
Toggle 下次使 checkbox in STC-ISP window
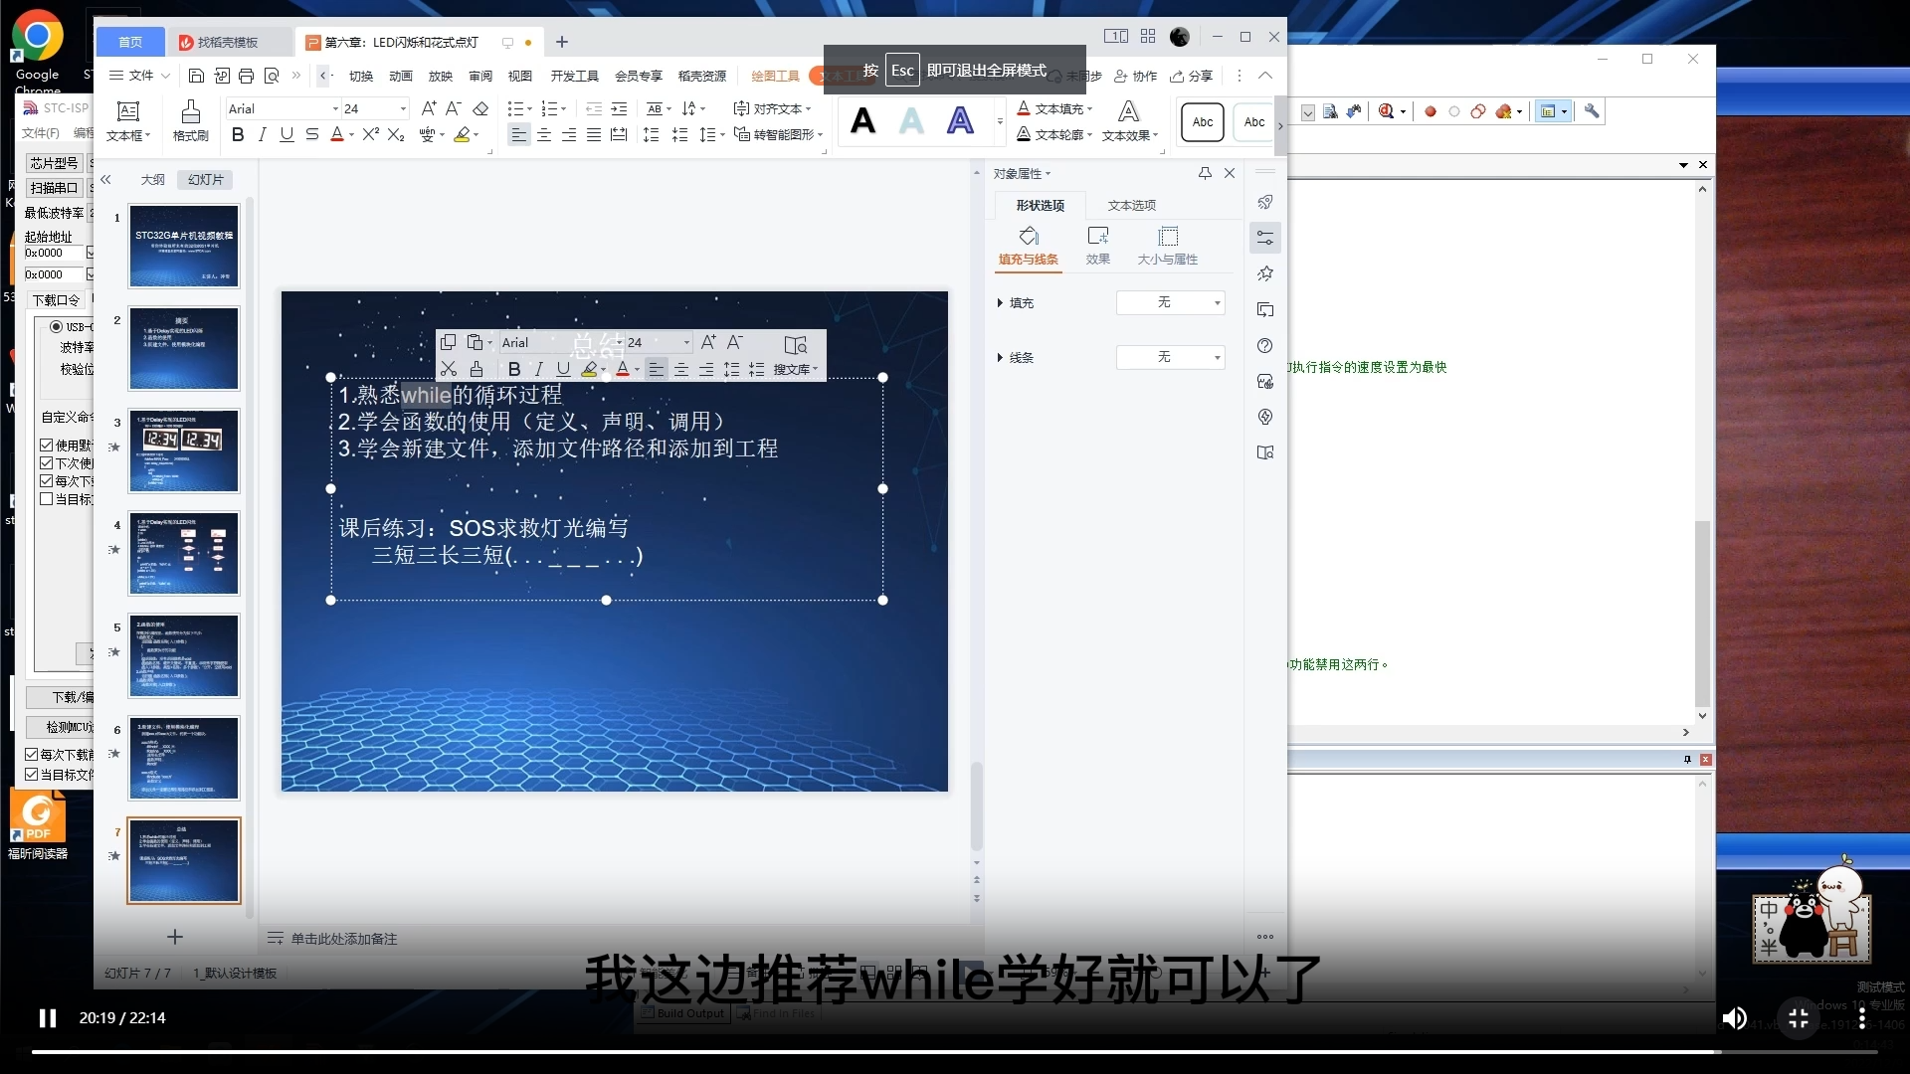(46, 463)
